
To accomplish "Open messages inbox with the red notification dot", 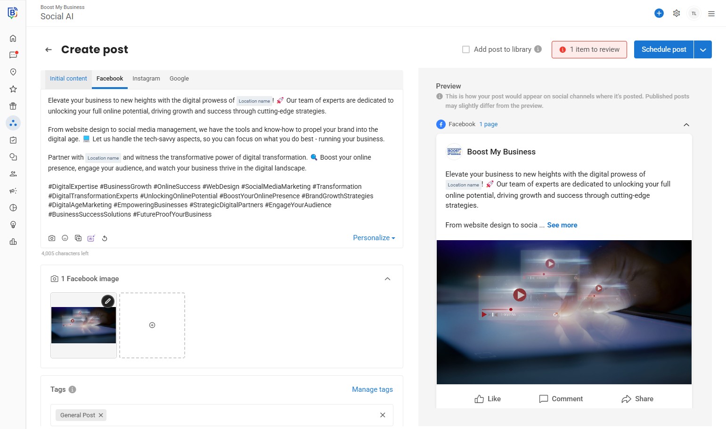I will 13,55.
